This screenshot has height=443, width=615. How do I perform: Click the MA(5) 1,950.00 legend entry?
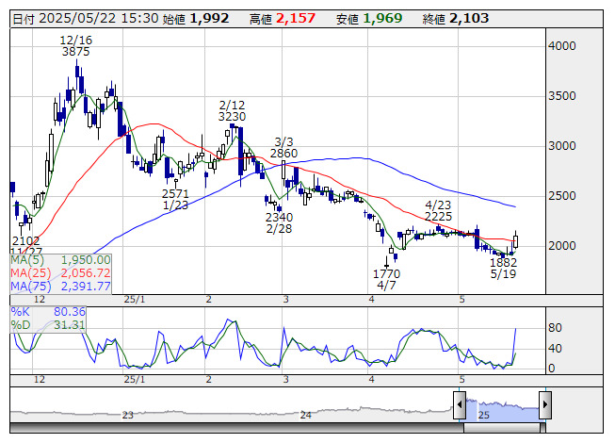click(x=61, y=260)
